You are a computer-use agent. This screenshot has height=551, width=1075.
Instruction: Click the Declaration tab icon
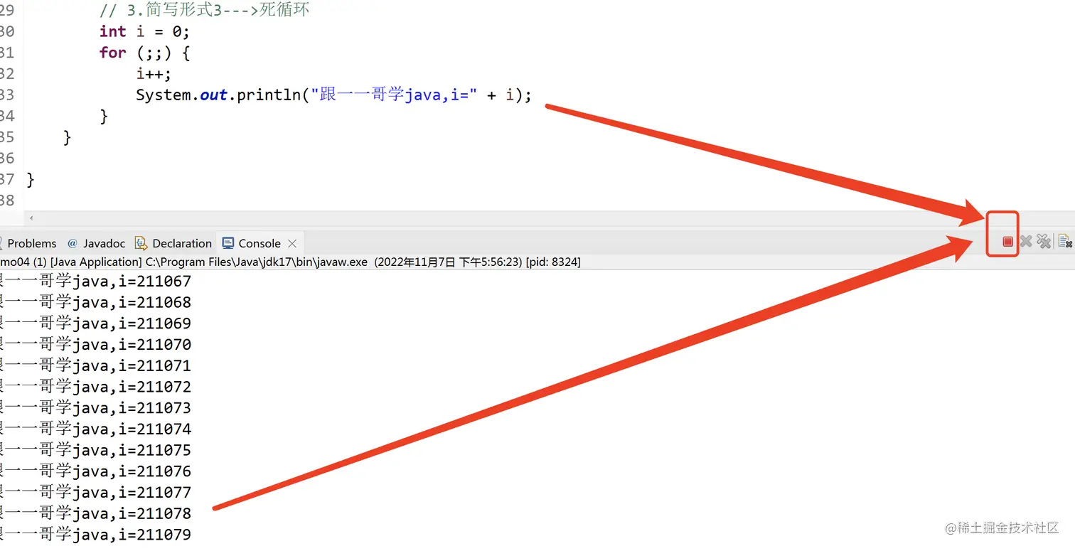point(141,243)
